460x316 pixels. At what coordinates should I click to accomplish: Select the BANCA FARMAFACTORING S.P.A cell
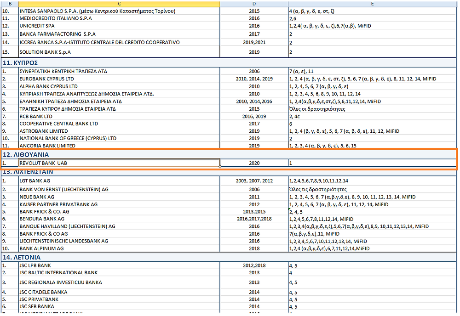pos(119,34)
